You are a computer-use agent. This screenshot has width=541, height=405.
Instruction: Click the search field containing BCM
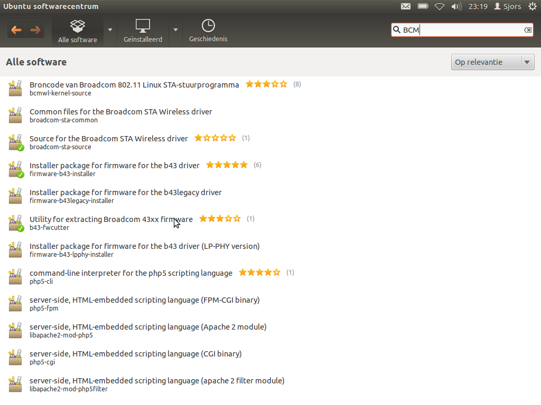pos(460,30)
